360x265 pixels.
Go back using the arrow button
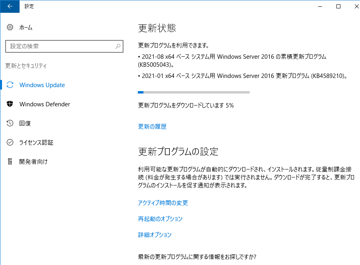click(x=10, y=6)
